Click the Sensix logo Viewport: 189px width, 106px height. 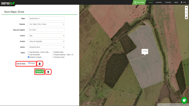point(8,3)
